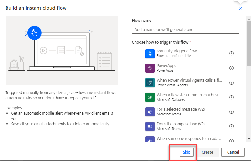The width and height of the screenshot is (251, 161).
Task: Click the scrollbar down arrow
Action: click(x=249, y=139)
